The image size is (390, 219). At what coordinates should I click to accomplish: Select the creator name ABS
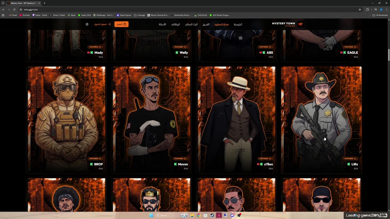tap(270, 53)
